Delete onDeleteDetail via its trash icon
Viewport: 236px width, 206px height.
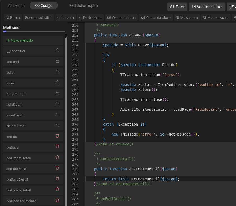pyautogui.click(x=57, y=190)
